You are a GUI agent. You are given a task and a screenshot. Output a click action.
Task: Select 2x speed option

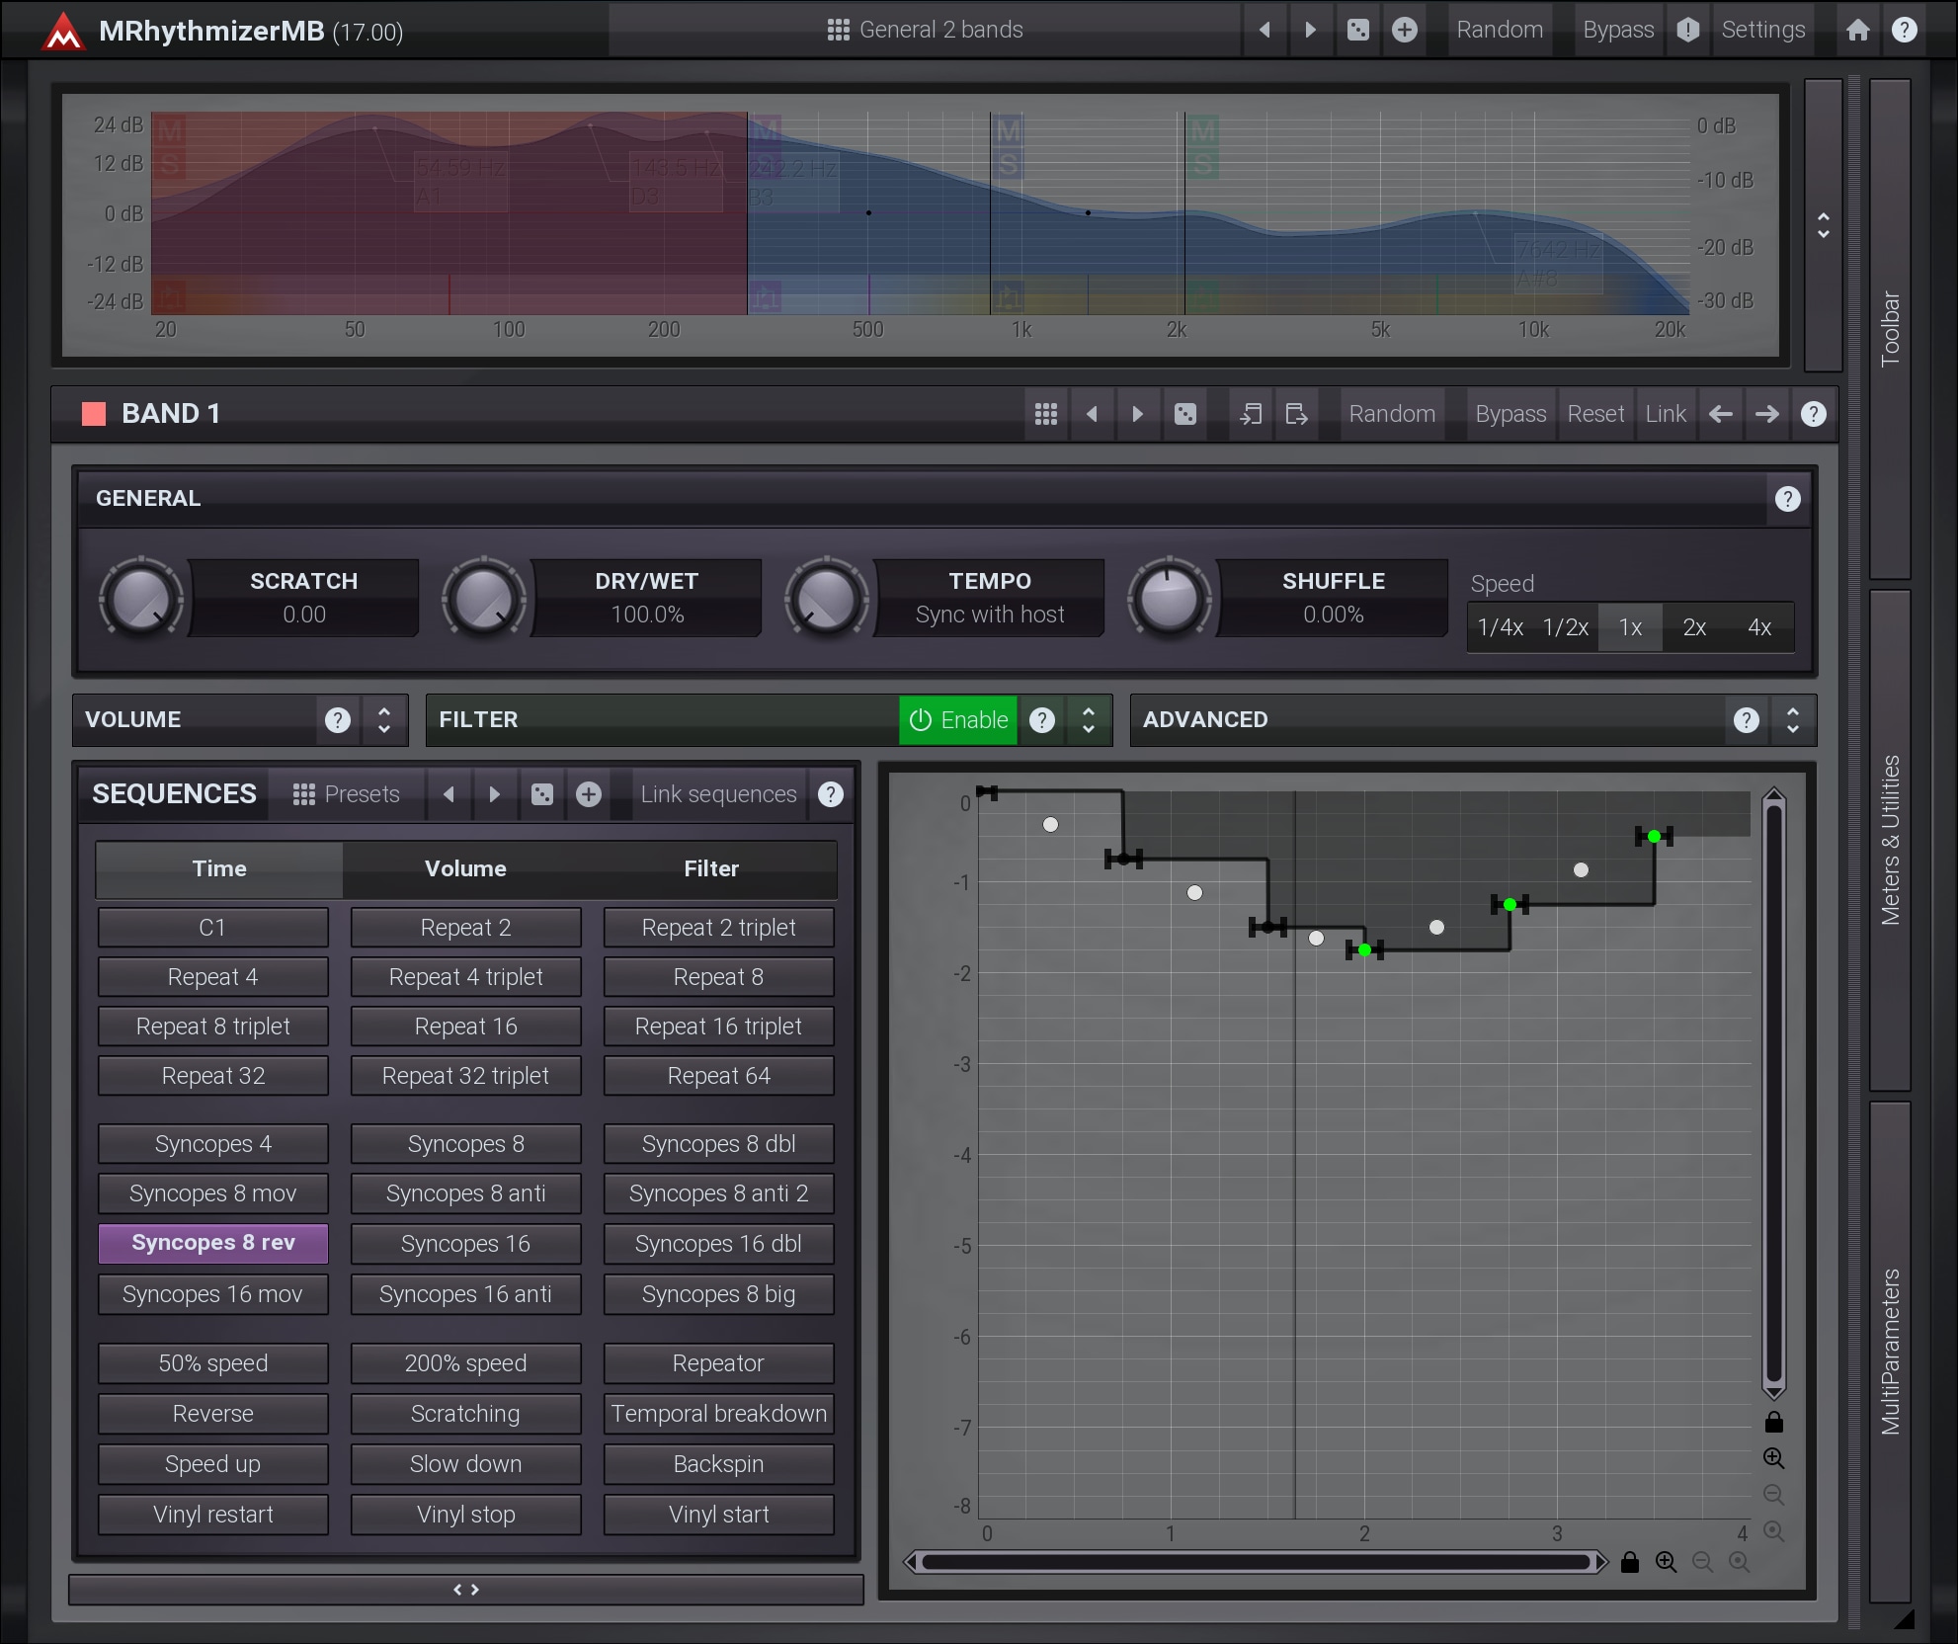coord(1694,627)
